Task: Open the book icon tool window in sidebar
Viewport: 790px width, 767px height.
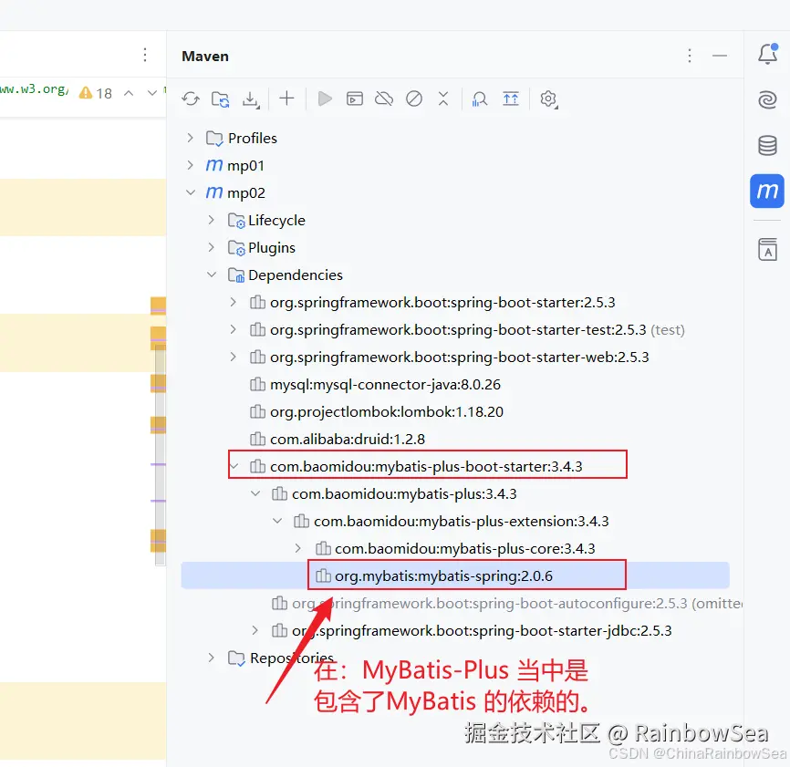Action: click(x=767, y=249)
